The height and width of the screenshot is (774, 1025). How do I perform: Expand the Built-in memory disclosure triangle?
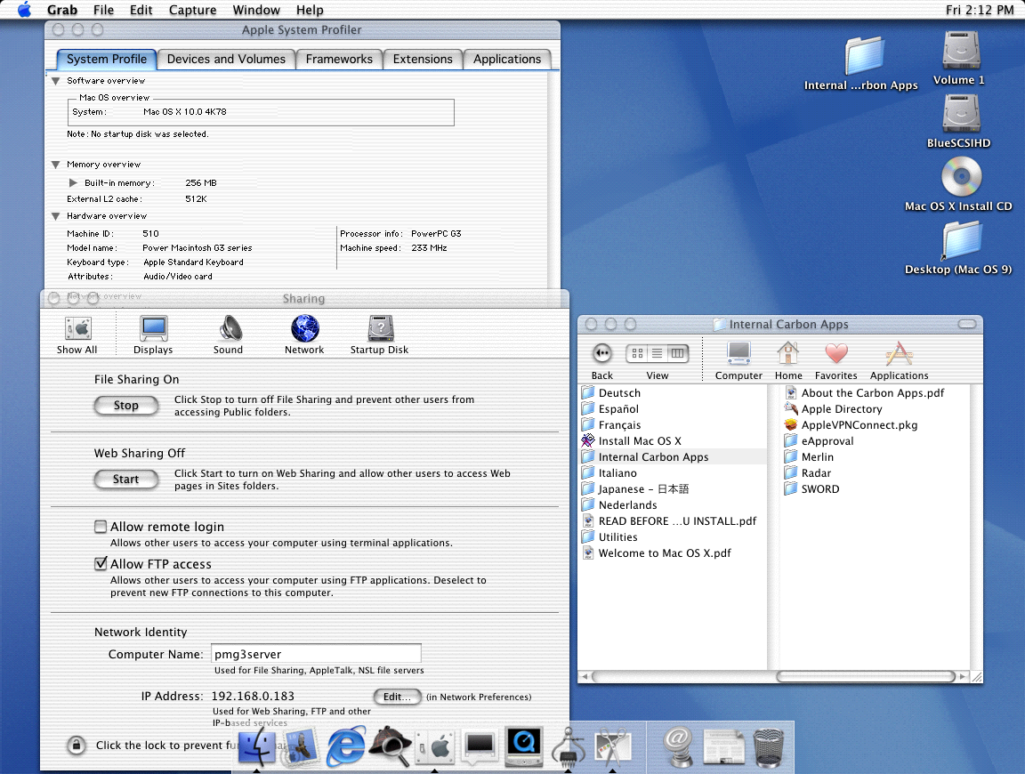click(x=73, y=183)
